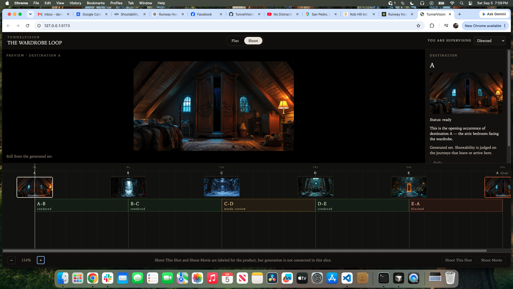Open the Directed supervising dropdown
Image resolution: width=513 pixels, height=289 pixels.
tap(489, 41)
